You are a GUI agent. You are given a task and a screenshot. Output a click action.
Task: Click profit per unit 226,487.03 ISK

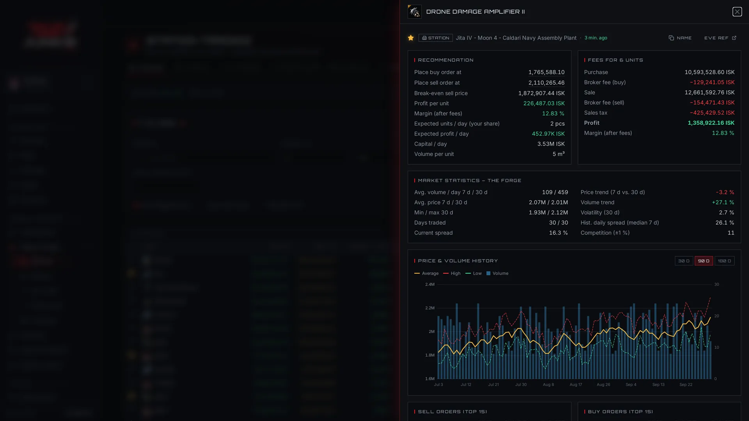tap(544, 103)
